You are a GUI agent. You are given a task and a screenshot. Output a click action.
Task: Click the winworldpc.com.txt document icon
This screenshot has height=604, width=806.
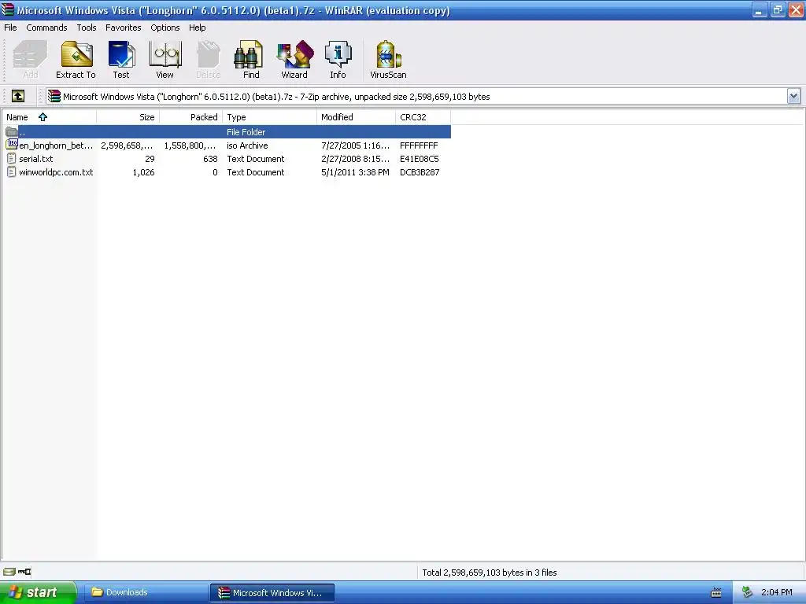click(x=12, y=172)
